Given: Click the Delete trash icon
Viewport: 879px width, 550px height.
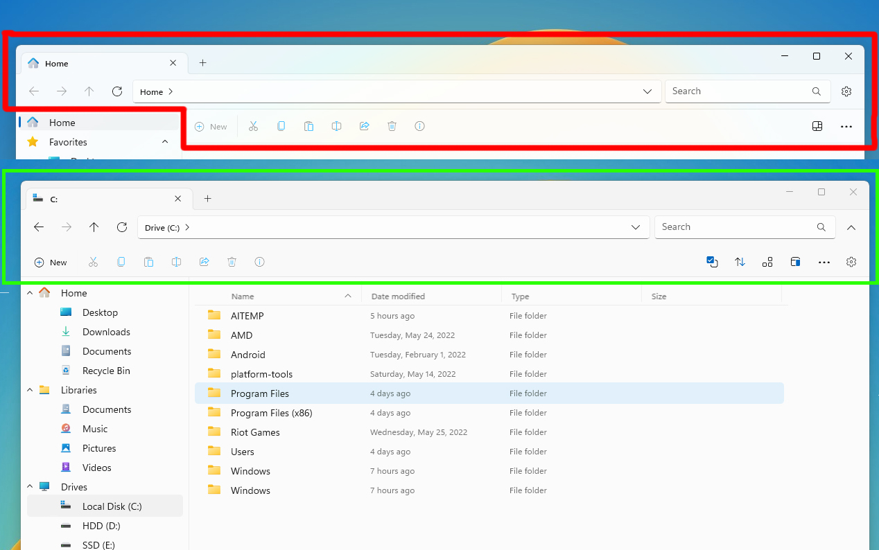Looking at the screenshot, I should (x=232, y=262).
